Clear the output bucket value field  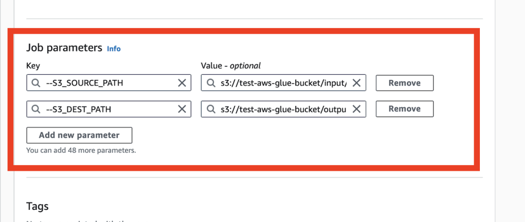click(x=357, y=109)
